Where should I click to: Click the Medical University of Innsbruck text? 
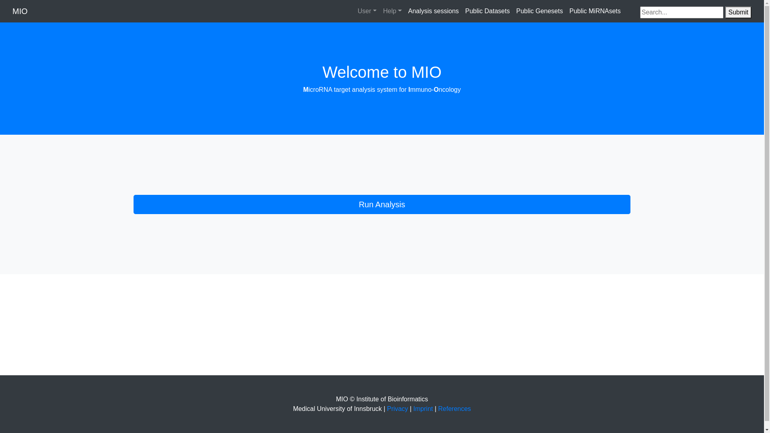pyautogui.click(x=337, y=409)
